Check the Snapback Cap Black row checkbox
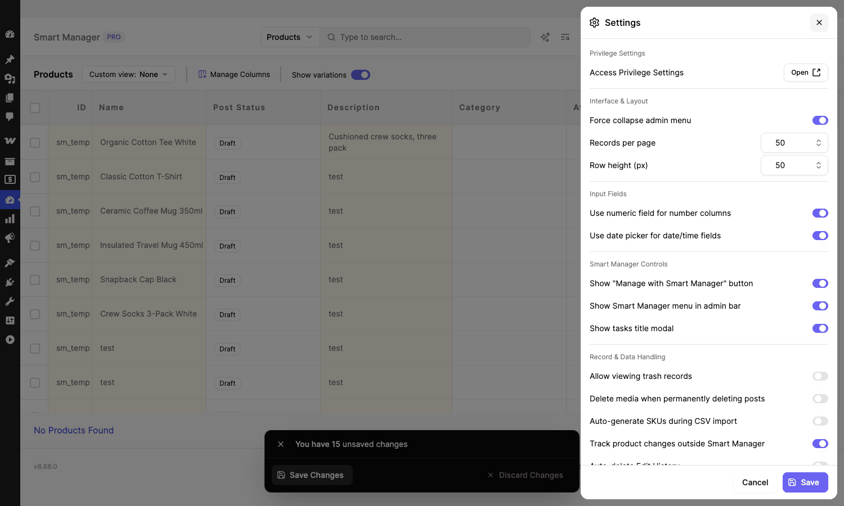The height and width of the screenshot is (506, 844). point(35,280)
